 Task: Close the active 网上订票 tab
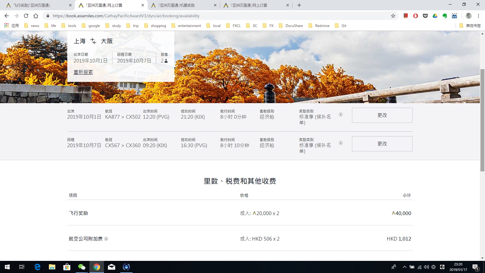(x=143, y=5)
